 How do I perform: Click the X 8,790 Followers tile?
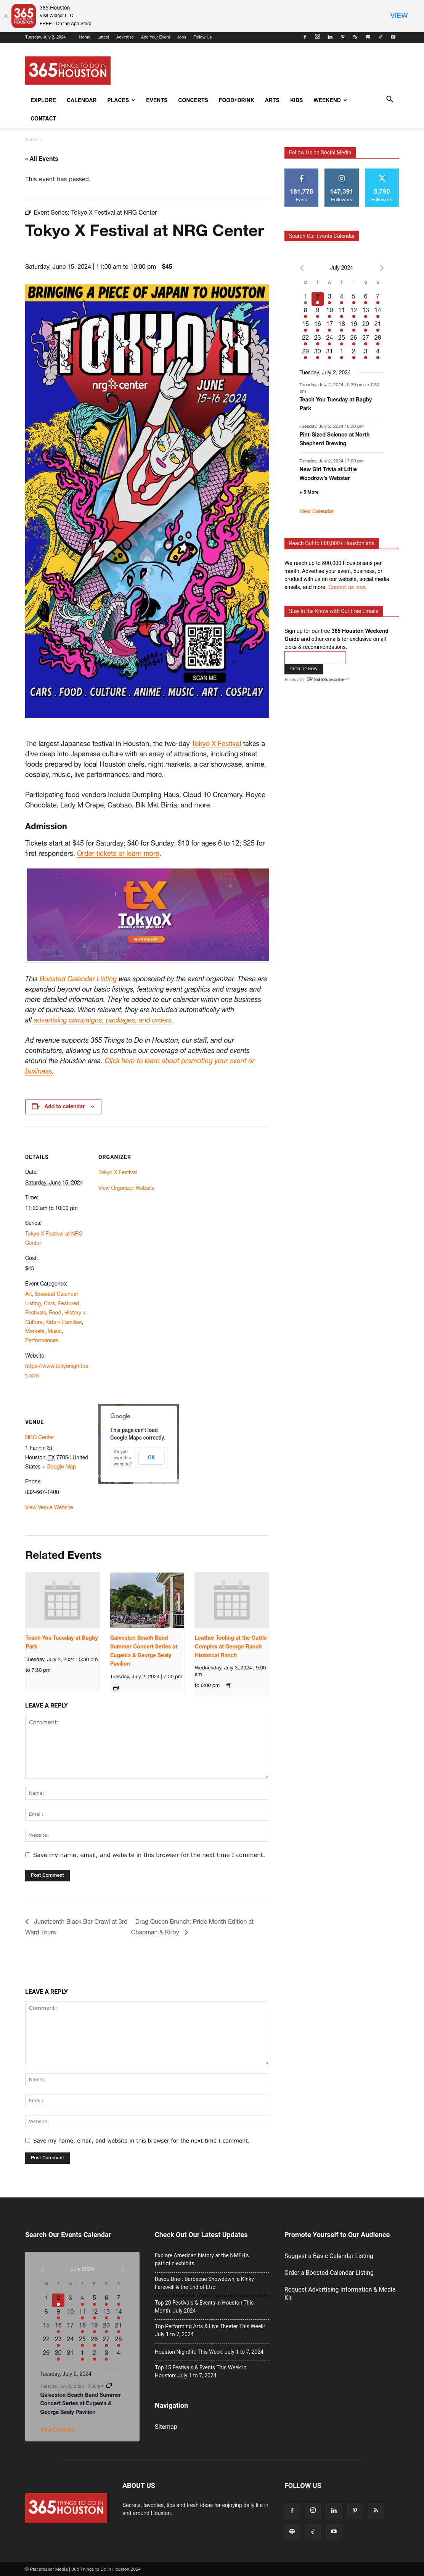tap(382, 187)
